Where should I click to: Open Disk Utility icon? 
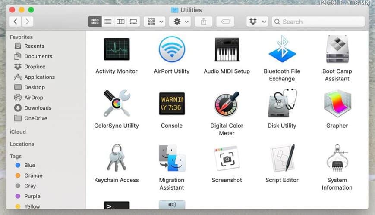pyautogui.click(x=282, y=103)
